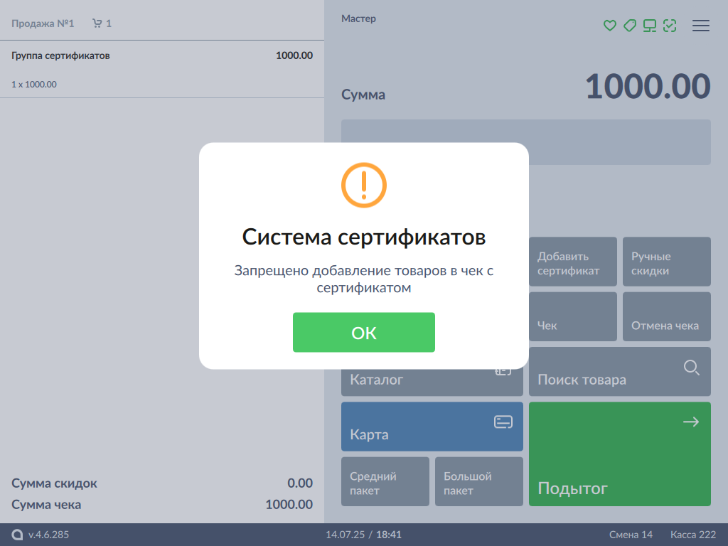Click the card icon on Карта button
This screenshot has height=546, width=728.
click(503, 422)
